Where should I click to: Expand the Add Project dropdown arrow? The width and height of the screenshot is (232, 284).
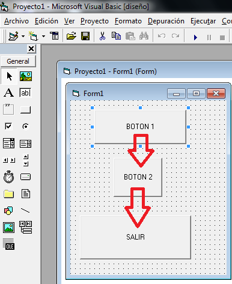coord(23,36)
